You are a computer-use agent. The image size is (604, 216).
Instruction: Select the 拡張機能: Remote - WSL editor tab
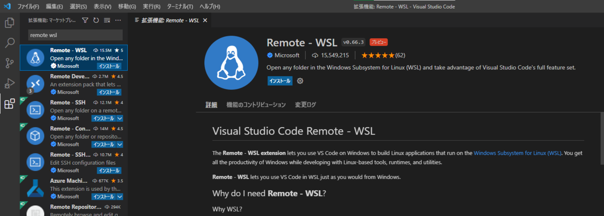pos(170,20)
